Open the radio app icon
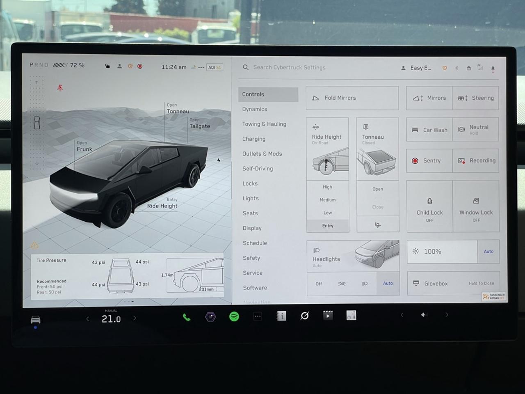Image resolution: width=525 pixels, height=394 pixels. point(351,315)
